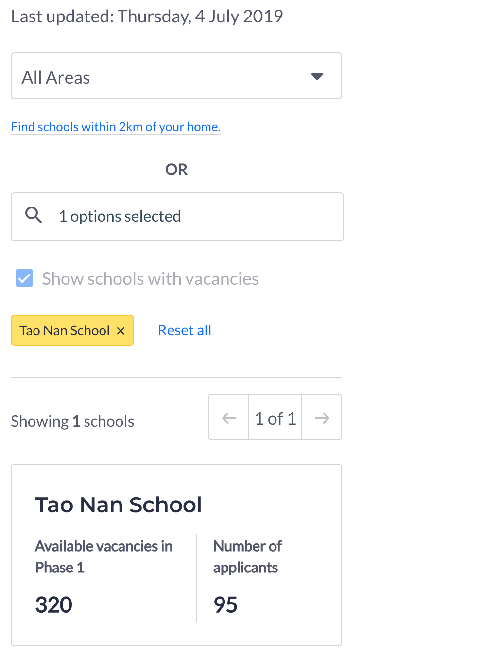Click the All Areas dropdown caret
The width and height of the screenshot is (482, 655).
click(317, 77)
